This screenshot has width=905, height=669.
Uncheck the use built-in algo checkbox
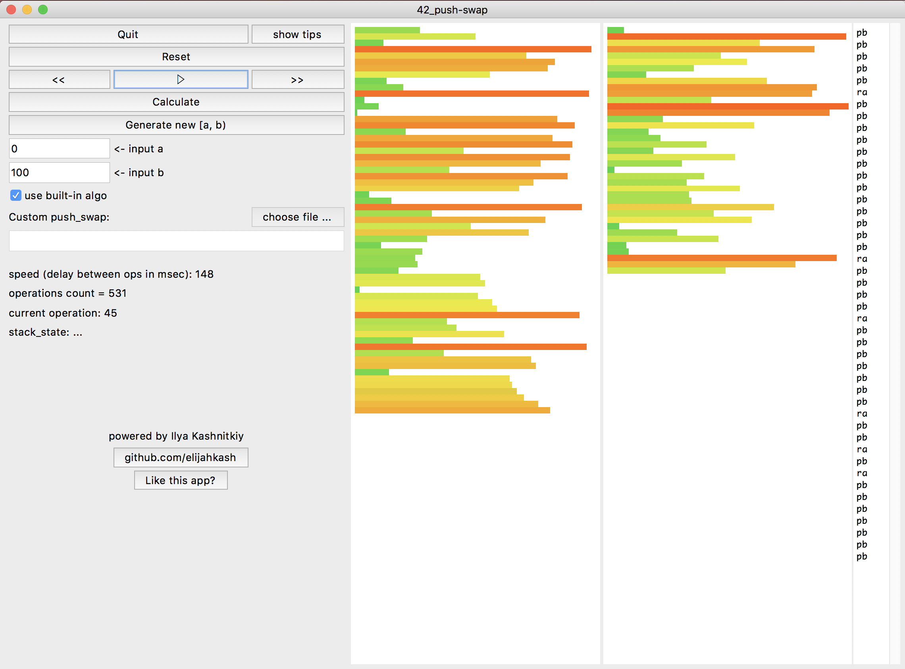pos(16,195)
